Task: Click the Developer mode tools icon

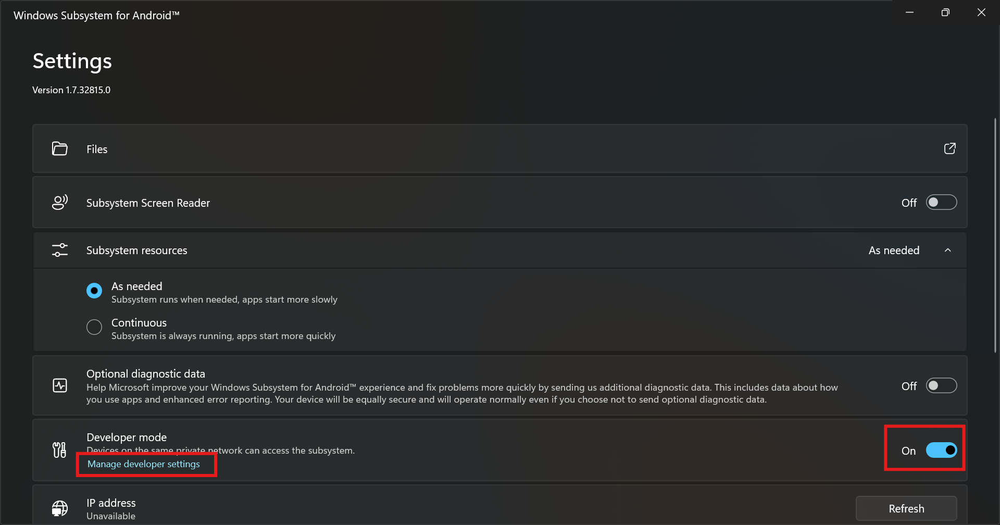Action: 59,449
